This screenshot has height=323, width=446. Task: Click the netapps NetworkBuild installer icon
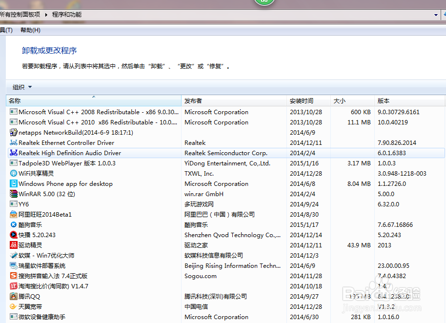coord(13,132)
